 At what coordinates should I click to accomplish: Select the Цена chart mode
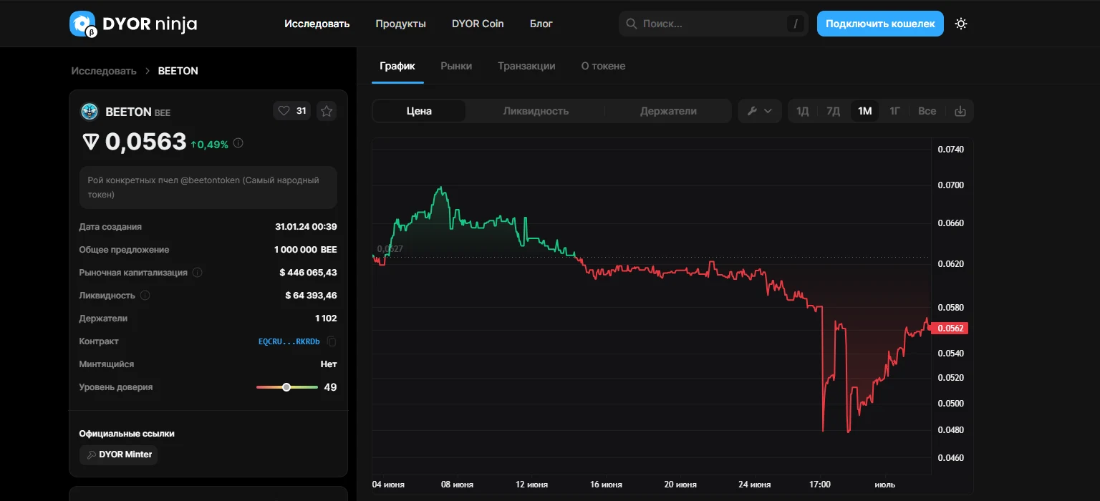click(x=419, y=111)
